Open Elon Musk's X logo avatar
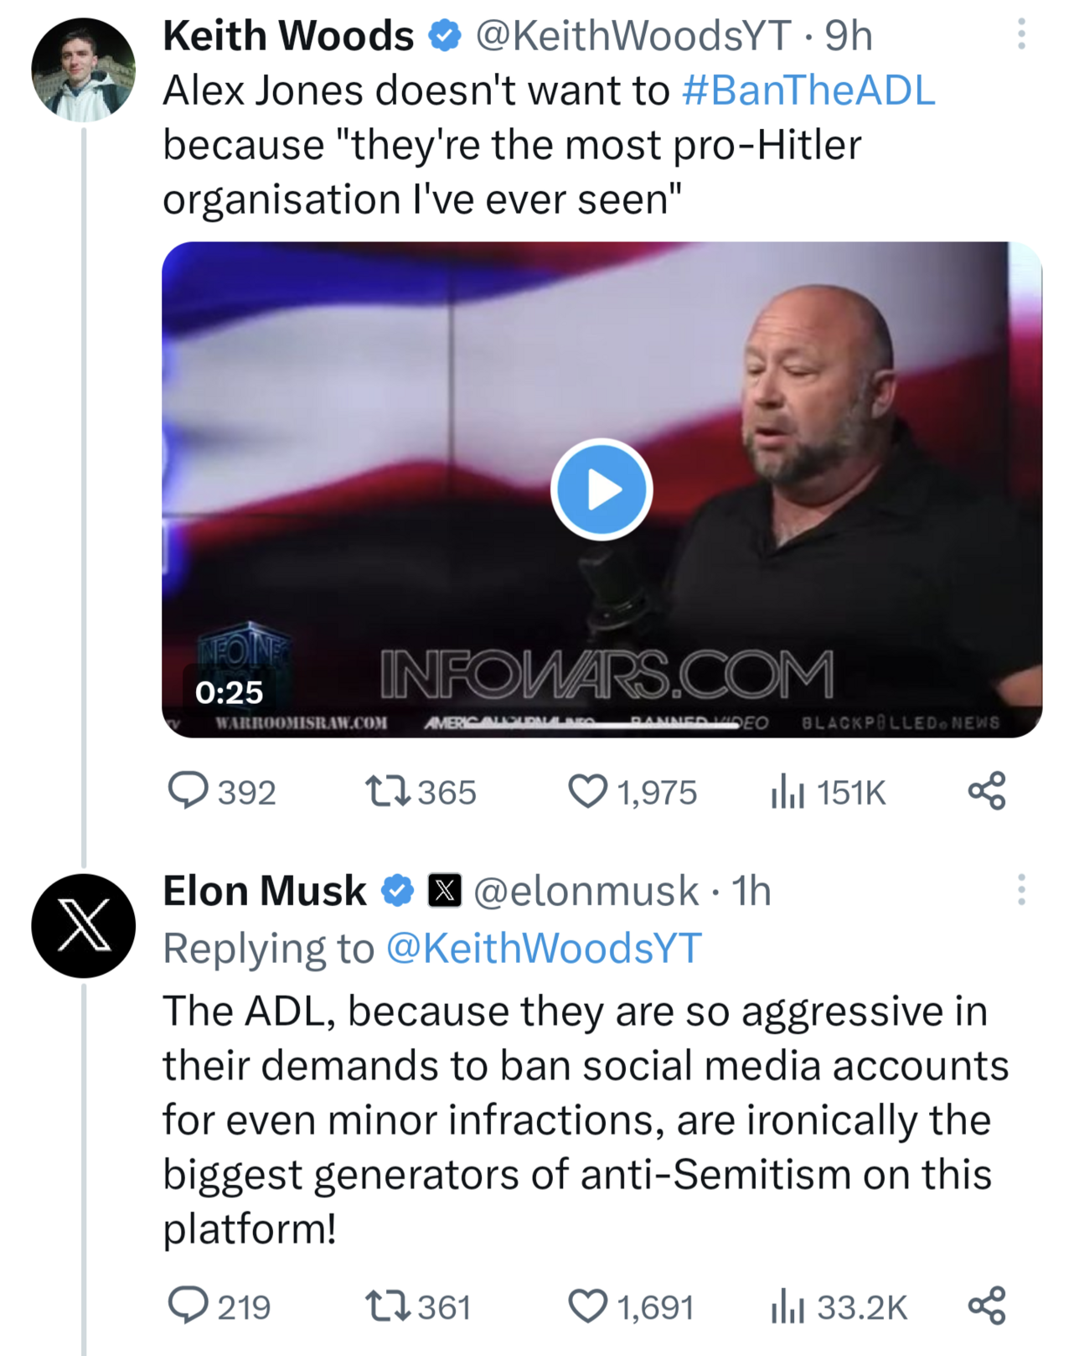 click(83, 925)
